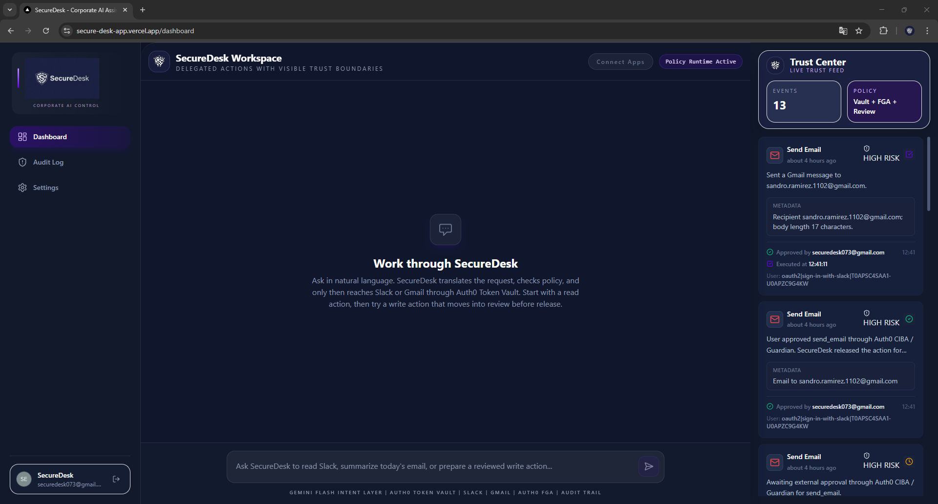Click the green approved check on second event
Viewport: 938px width, 504px height.
pos(909,319)
